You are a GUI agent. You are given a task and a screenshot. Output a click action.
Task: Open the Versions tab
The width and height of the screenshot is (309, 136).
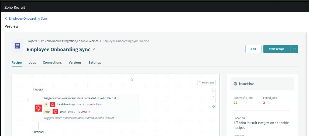75,62
